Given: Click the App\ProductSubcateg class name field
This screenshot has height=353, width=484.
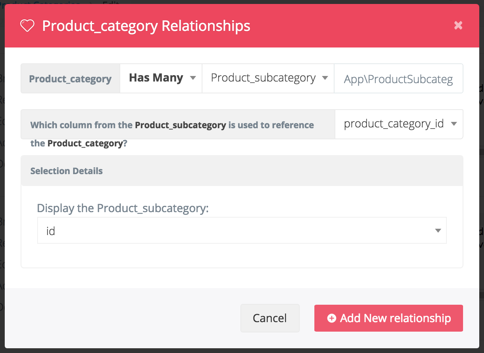Looking at the screenshot, I should click(399, 78).
